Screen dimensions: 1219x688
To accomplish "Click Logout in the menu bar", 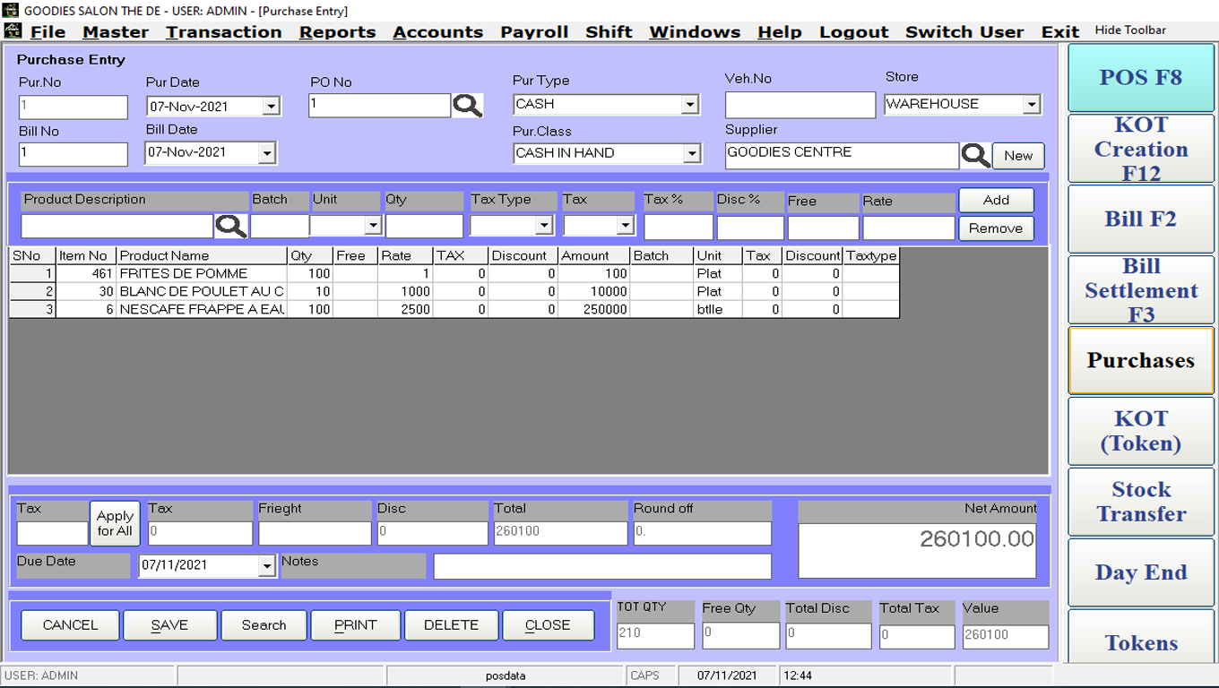I will tap(853, 31).
